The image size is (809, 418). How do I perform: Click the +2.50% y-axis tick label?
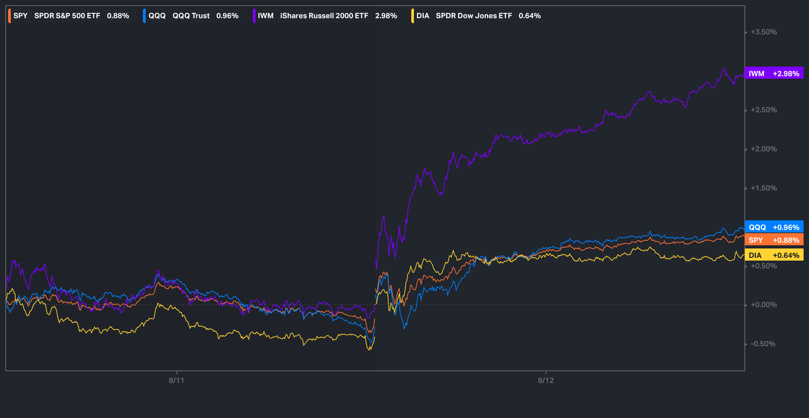pos(763,110)
